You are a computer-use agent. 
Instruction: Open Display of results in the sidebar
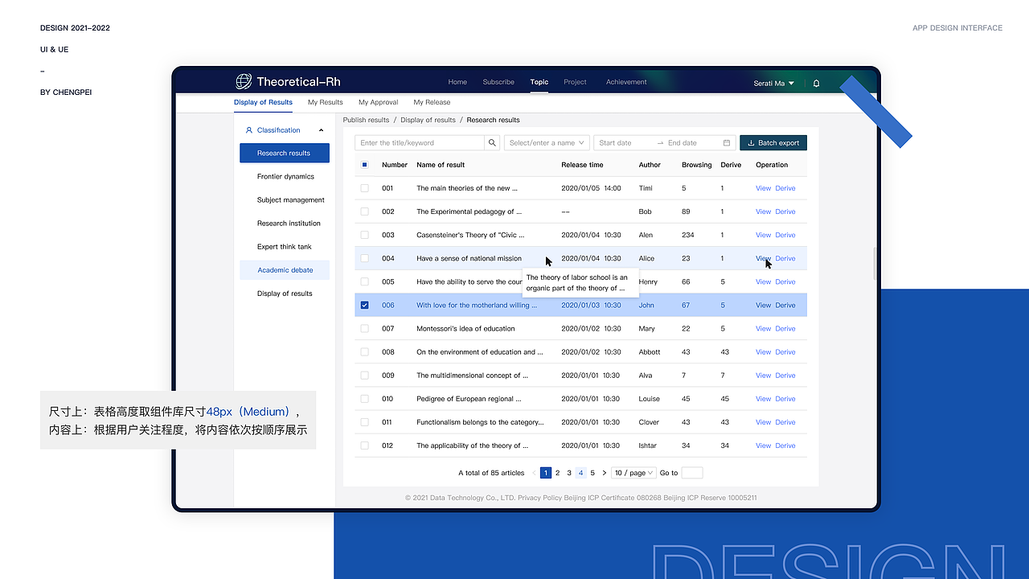285,294
